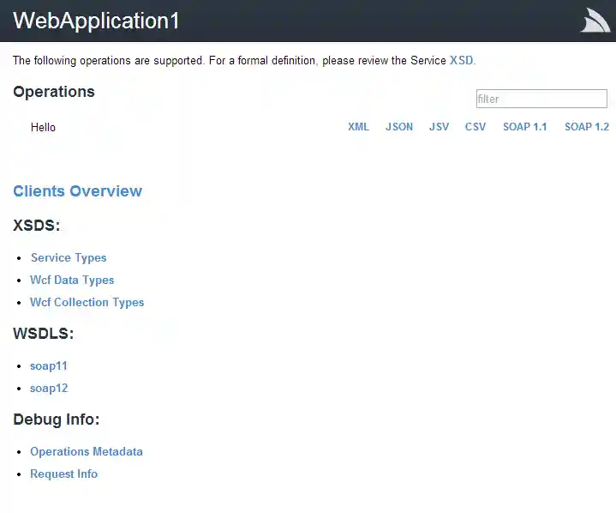Screen dimensions: 616x513
Task: Open CSV format for Hello operation
Action: [x=475, y=127]
